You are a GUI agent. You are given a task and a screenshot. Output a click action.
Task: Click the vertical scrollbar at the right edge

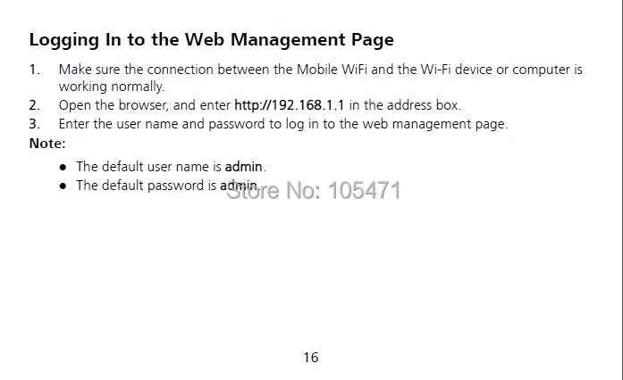619,190
